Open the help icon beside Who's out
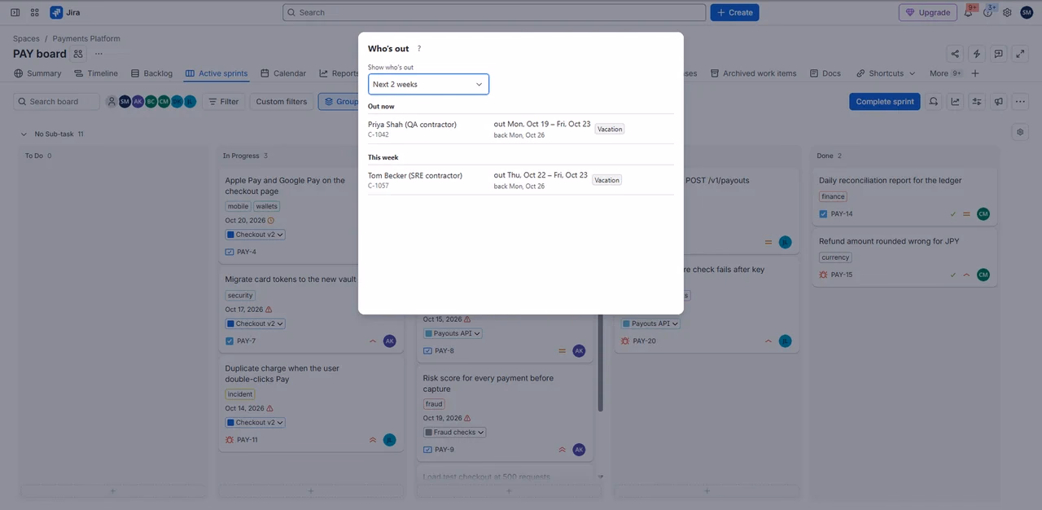Screen dimensions: 1042x510 click(x=419, y=49)
